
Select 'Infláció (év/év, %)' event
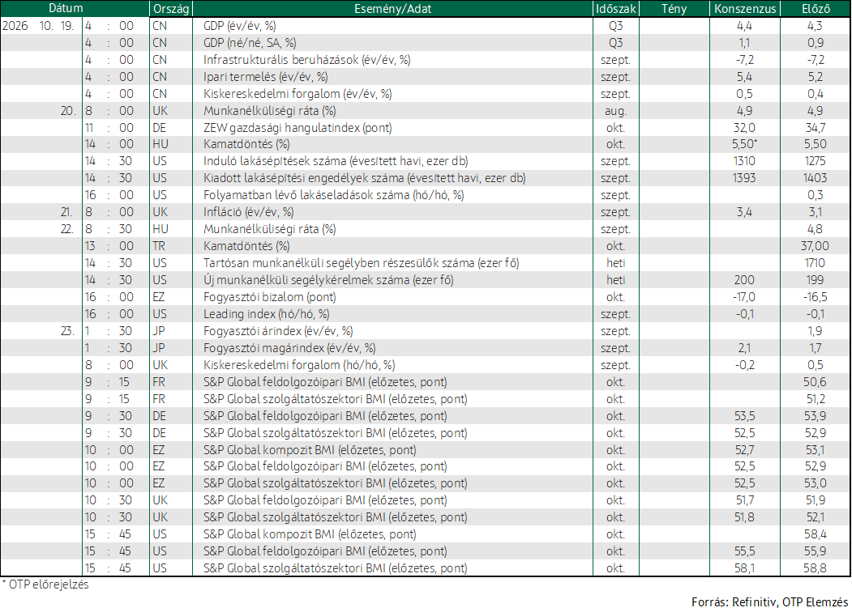248,212
